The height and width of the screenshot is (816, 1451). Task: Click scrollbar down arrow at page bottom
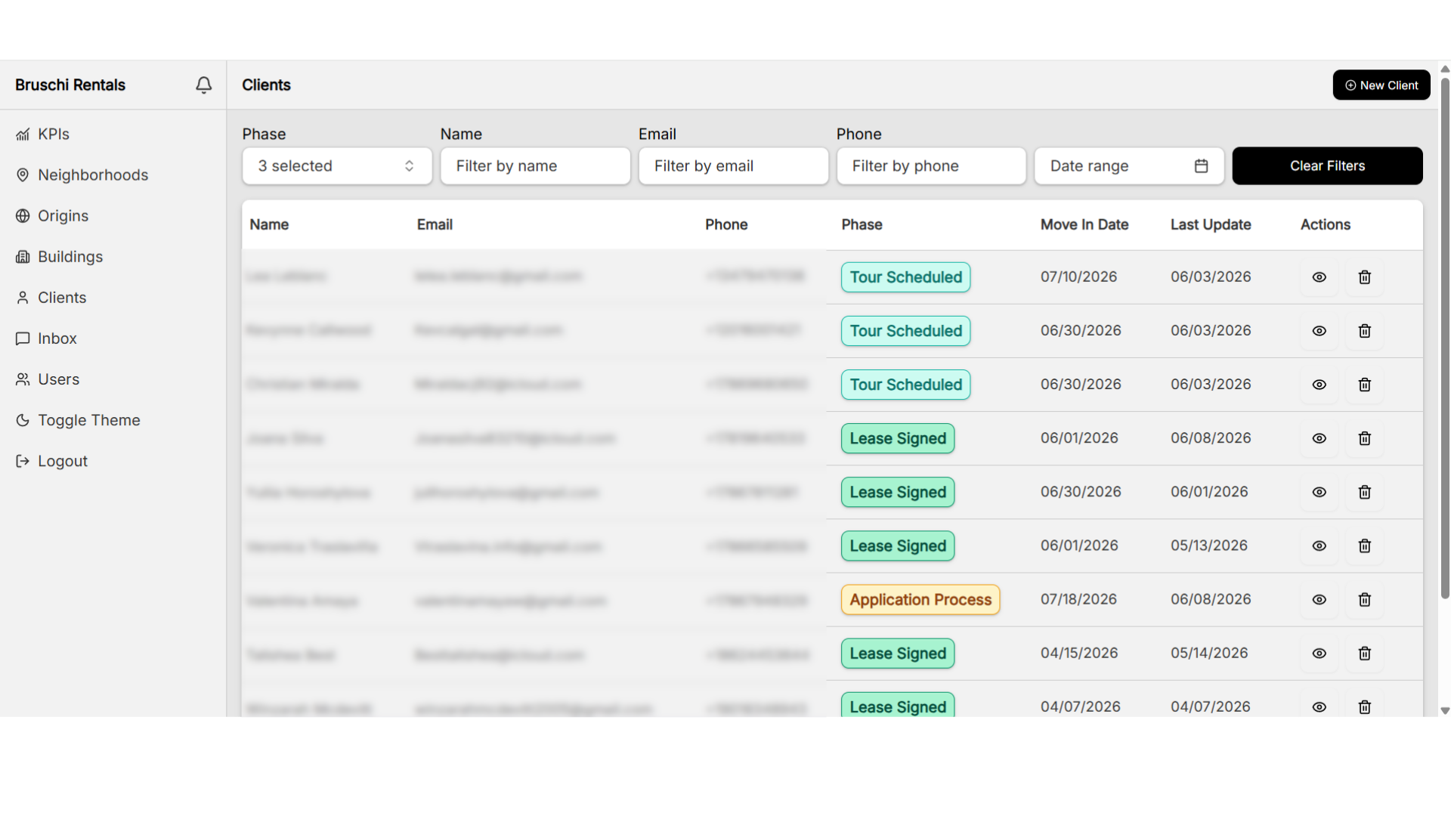point(1445,711)
